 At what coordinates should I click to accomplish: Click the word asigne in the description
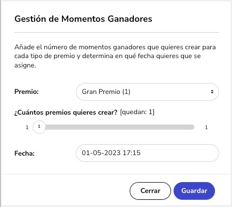tap(25, 65)
